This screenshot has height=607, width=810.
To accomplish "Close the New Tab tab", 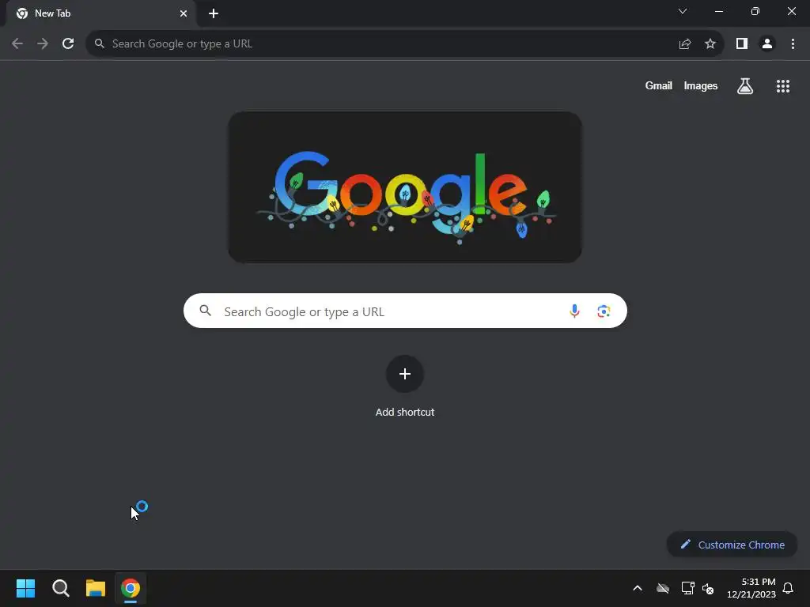I will click(x=184, y=13).
